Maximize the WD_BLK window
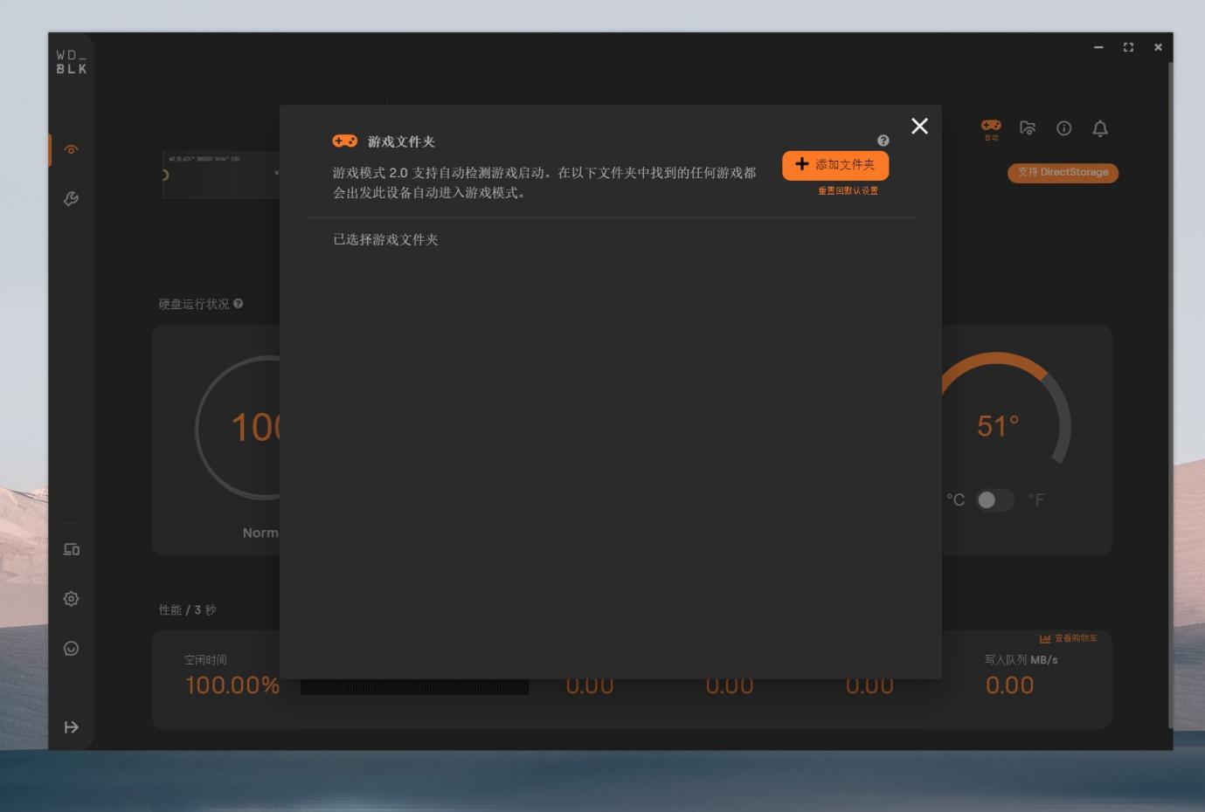 (1128, 47)
